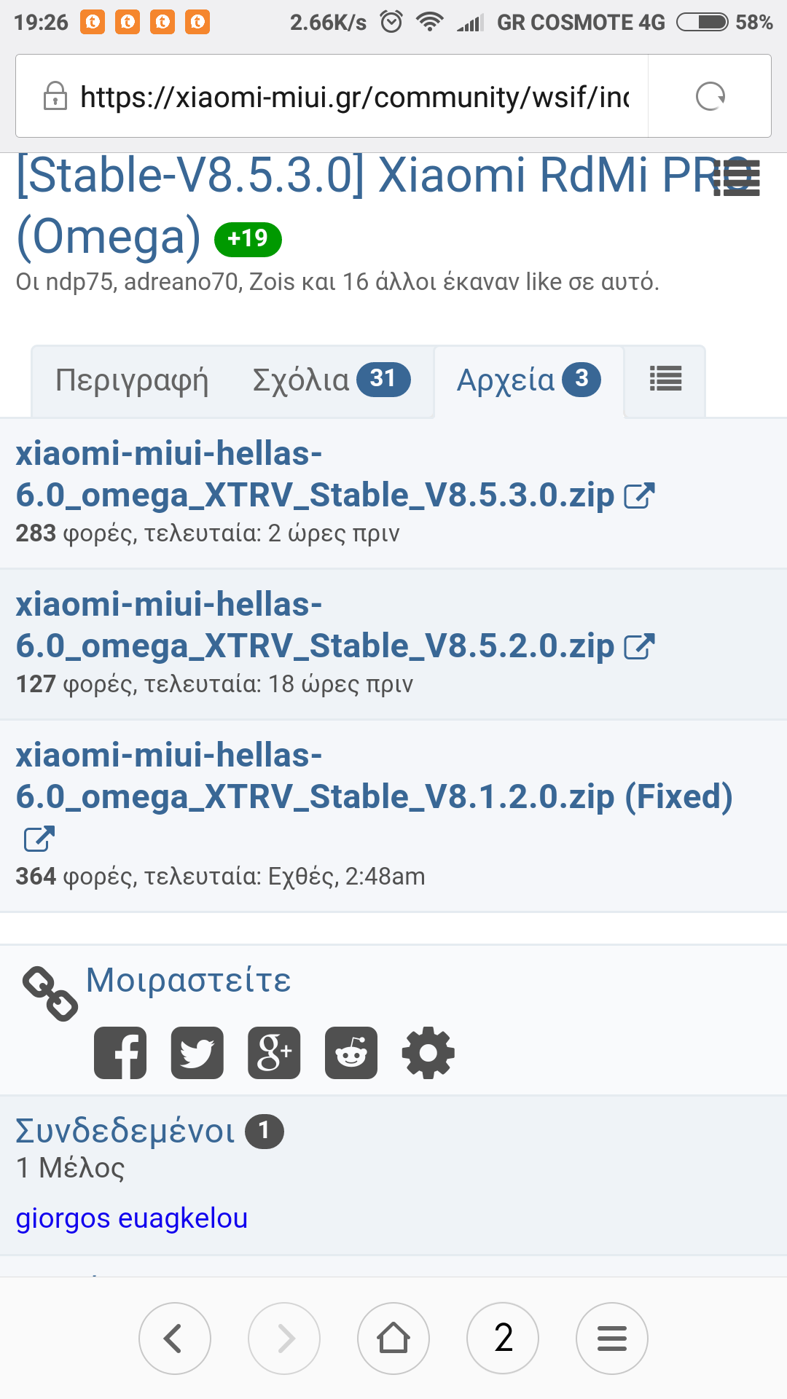The width and height of the screenshot is (787, 1399).
Task: Tap the URL address field
Action: (x=354, y=96)
